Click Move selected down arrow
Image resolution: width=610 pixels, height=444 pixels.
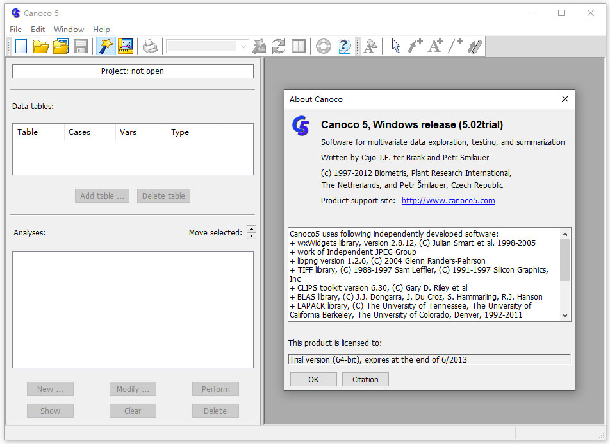pyautogui.click(x=252, y=235)
